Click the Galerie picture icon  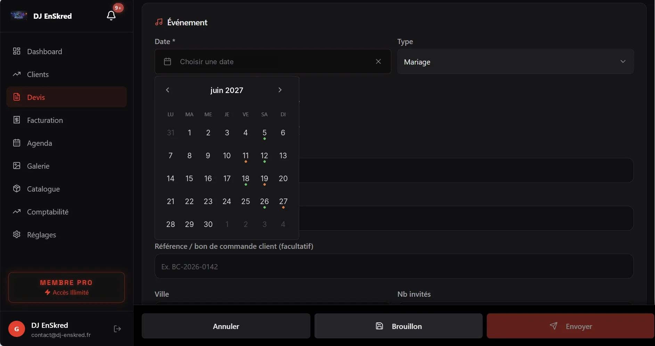(17, 166)
